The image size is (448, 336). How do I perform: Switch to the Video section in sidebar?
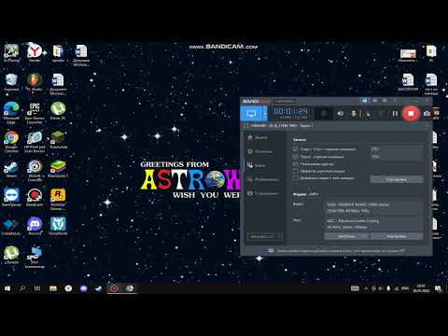[257, 165]
